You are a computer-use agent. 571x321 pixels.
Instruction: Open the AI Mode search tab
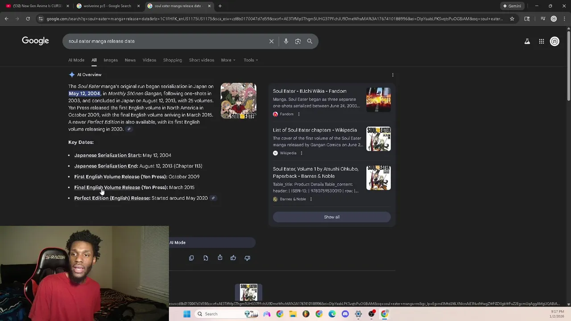pyautogui.click(x=76, y=60)
